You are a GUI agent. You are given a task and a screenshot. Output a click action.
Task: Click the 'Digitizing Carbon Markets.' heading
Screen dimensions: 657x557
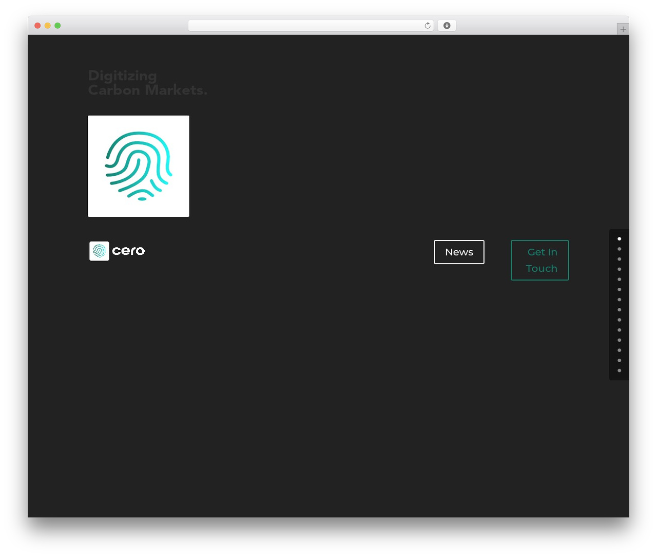(147, 83)
